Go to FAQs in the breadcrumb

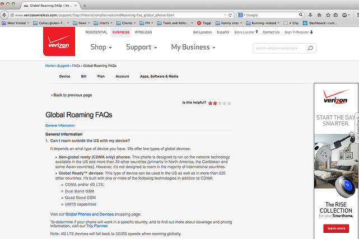pos(76,66)
